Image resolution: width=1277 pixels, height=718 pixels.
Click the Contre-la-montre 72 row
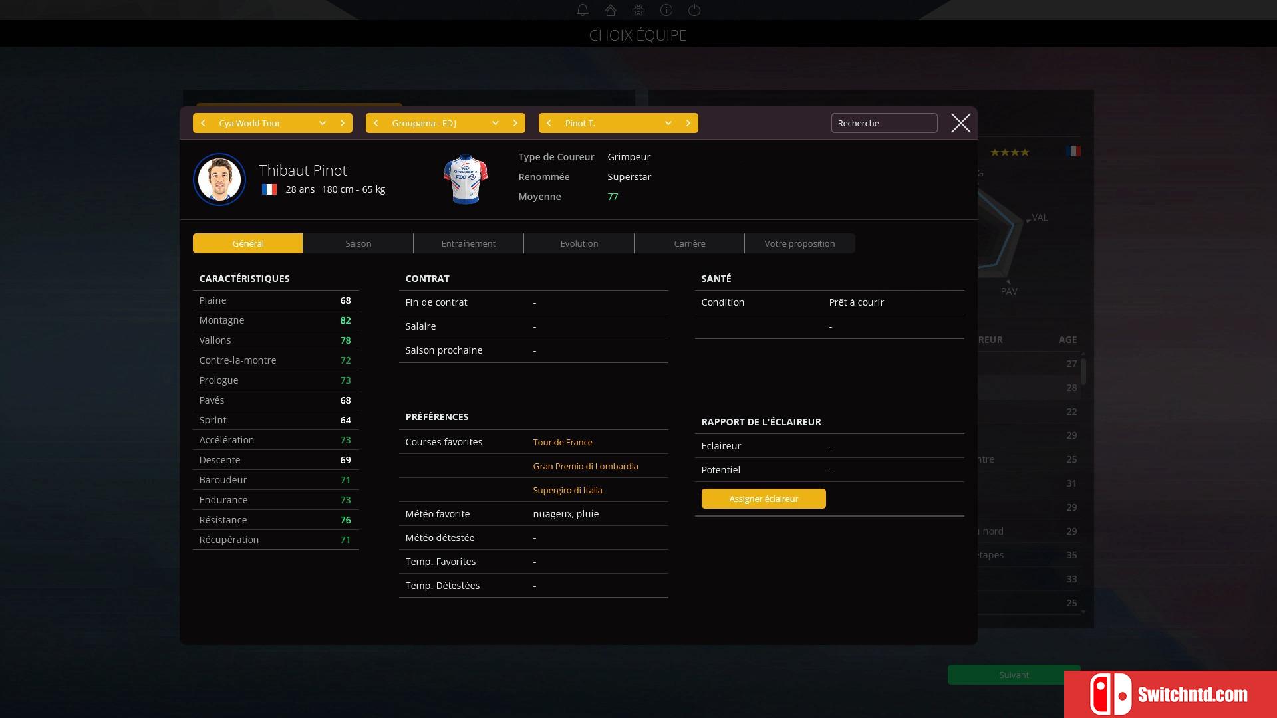[x=275, y=360]
